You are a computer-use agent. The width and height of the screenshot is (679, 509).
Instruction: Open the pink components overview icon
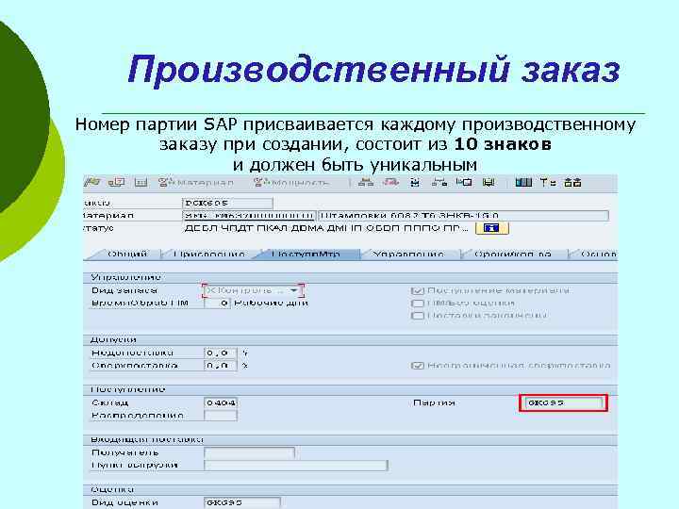tap(390, 182)
